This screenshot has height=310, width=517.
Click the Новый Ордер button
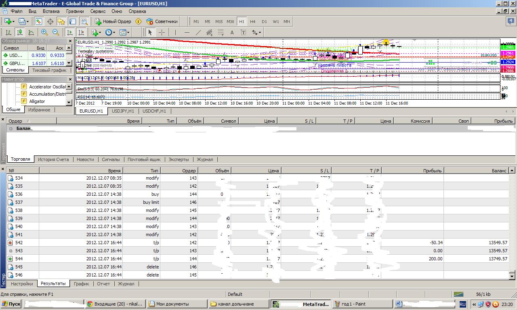(113, 21)
